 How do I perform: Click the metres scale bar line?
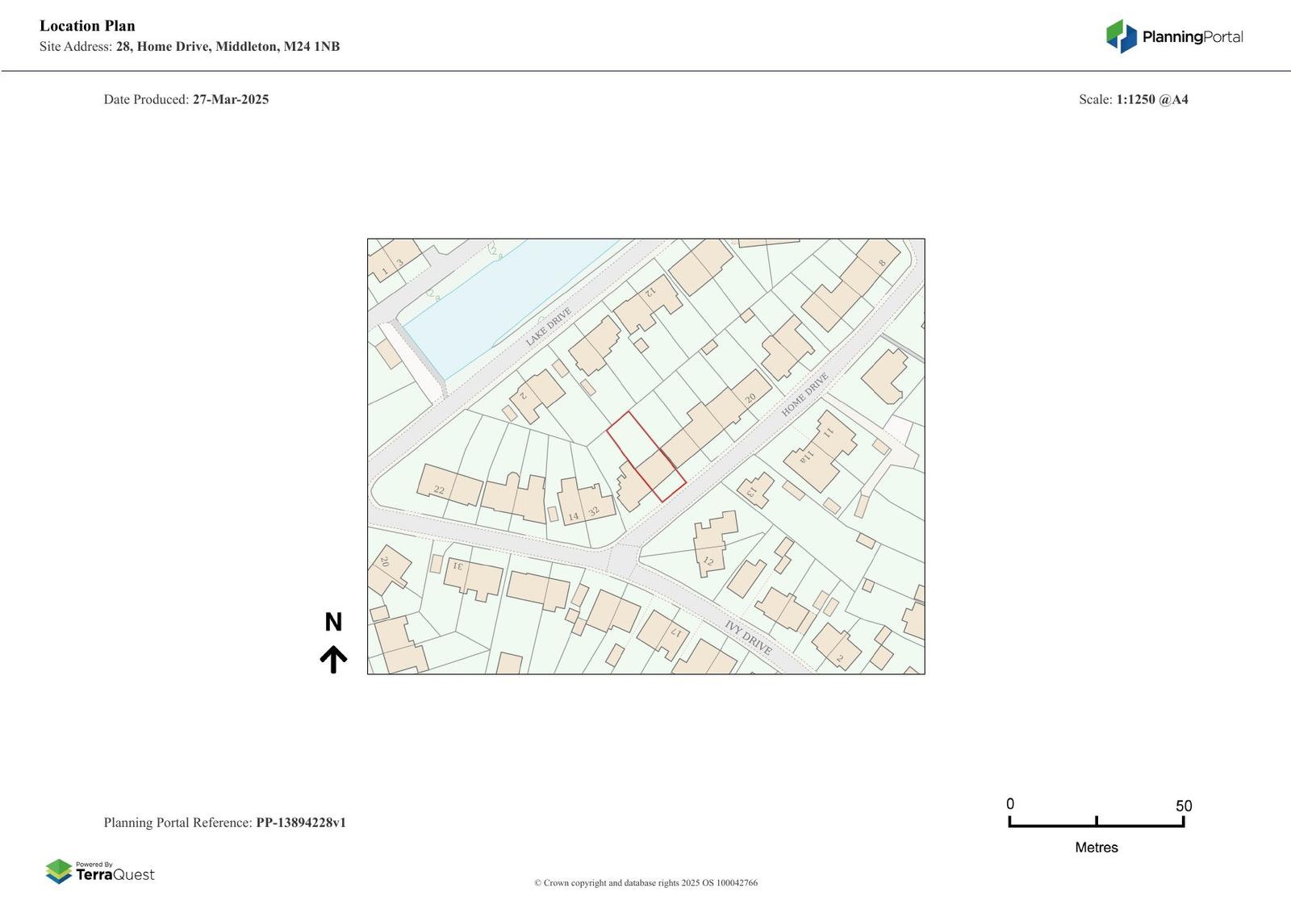point(1096,825)
